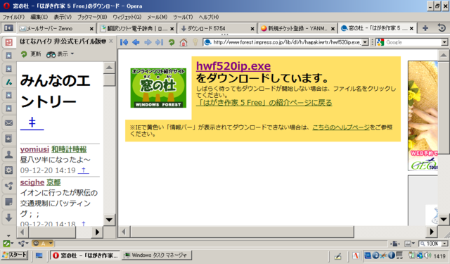
Task: Open the Notes panel icon
Action: coord(8,201)
